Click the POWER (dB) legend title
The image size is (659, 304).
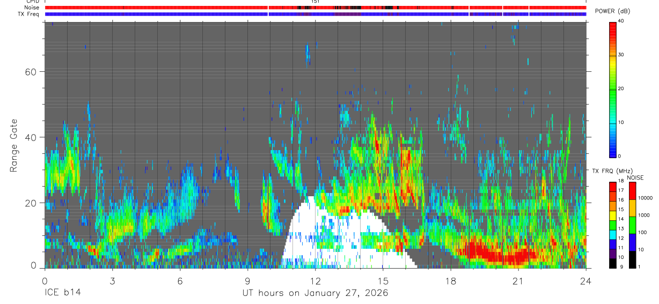(x=613, y=11)
